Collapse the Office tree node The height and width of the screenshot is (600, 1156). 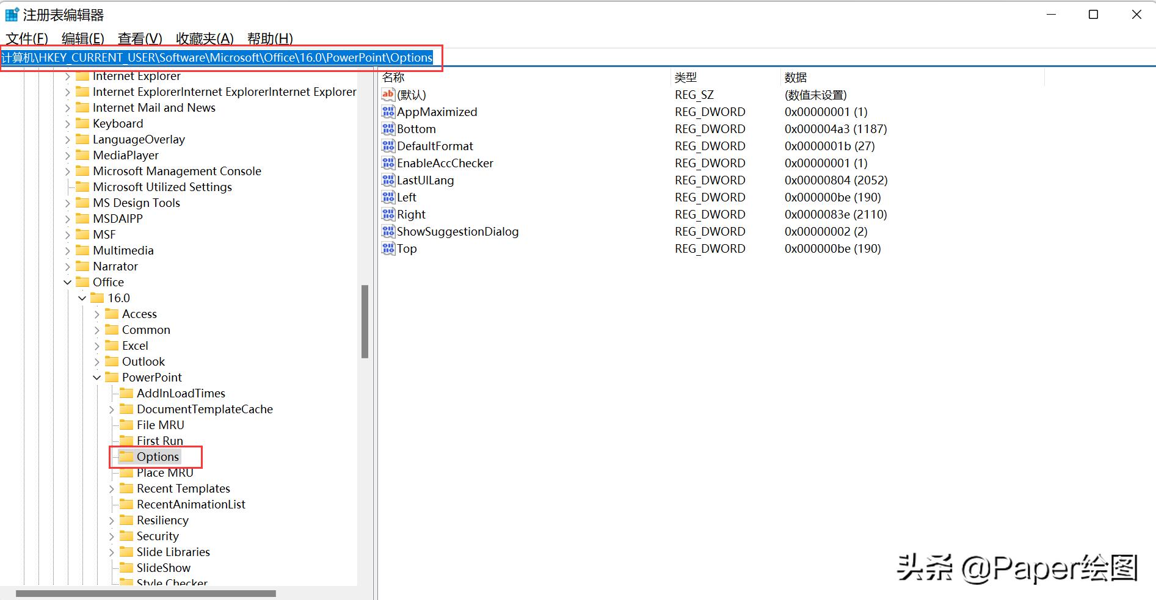68,282
